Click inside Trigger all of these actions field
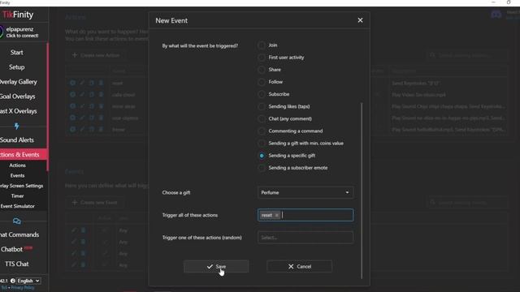 click(305, 215)
